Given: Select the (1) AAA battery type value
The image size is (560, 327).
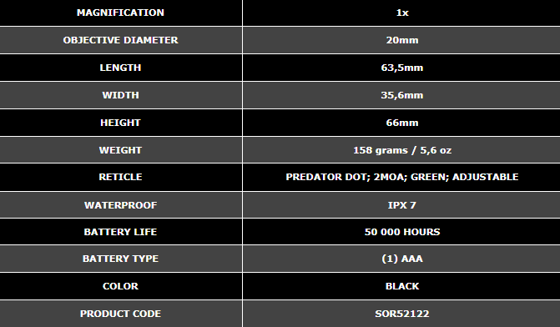Looking at the screenshot, I should [402, 259].
